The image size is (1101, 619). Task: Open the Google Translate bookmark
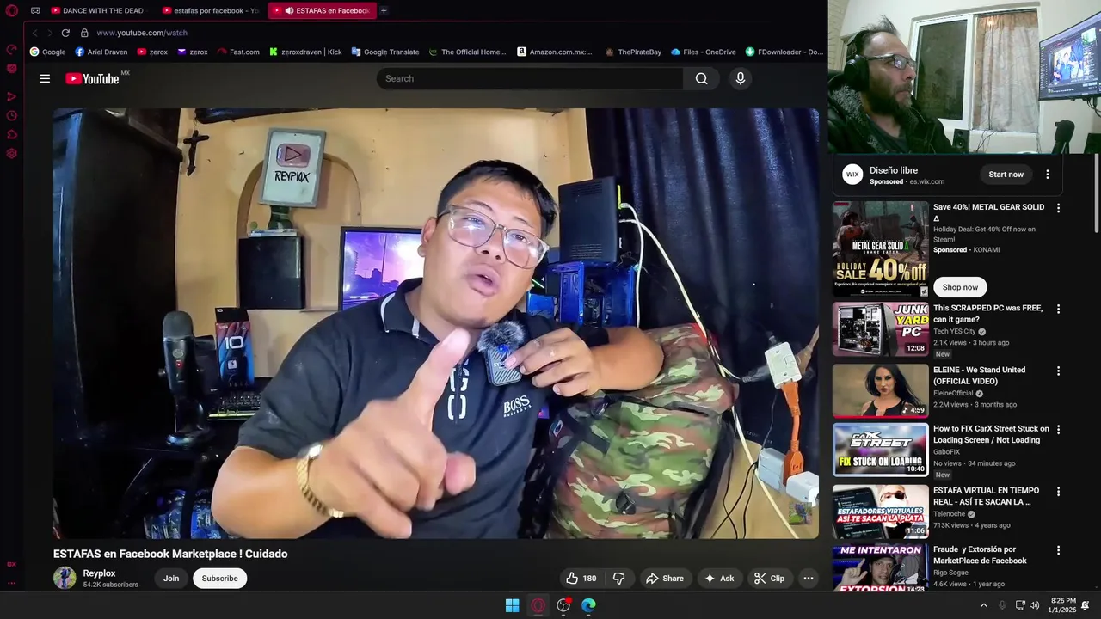point(385,52)
